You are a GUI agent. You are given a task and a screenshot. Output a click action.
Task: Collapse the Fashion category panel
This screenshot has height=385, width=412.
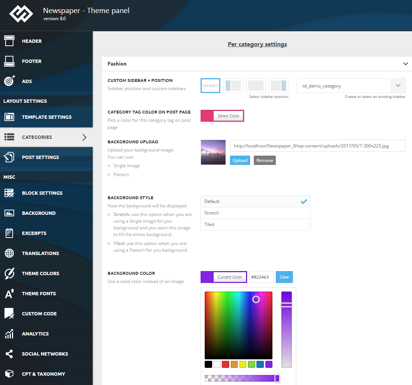pos(405,64)
